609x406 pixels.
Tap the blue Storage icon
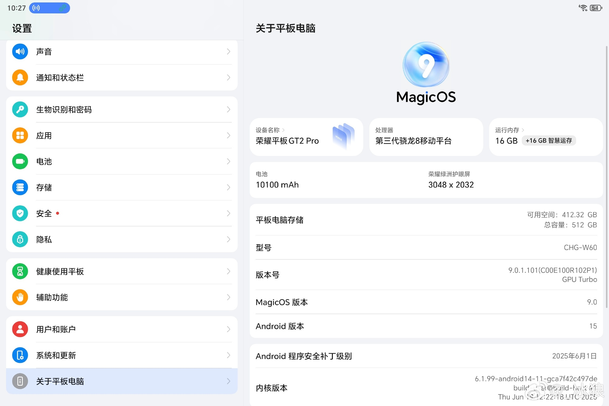coord(20,187)
